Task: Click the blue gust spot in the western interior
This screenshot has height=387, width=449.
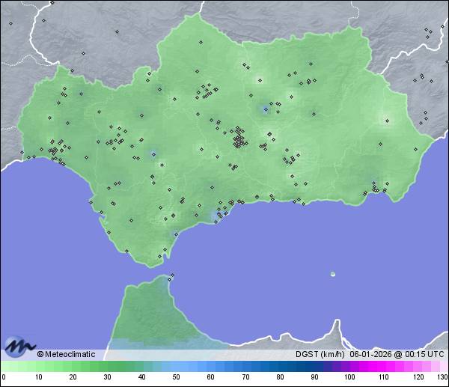Action: coord(153,154)
